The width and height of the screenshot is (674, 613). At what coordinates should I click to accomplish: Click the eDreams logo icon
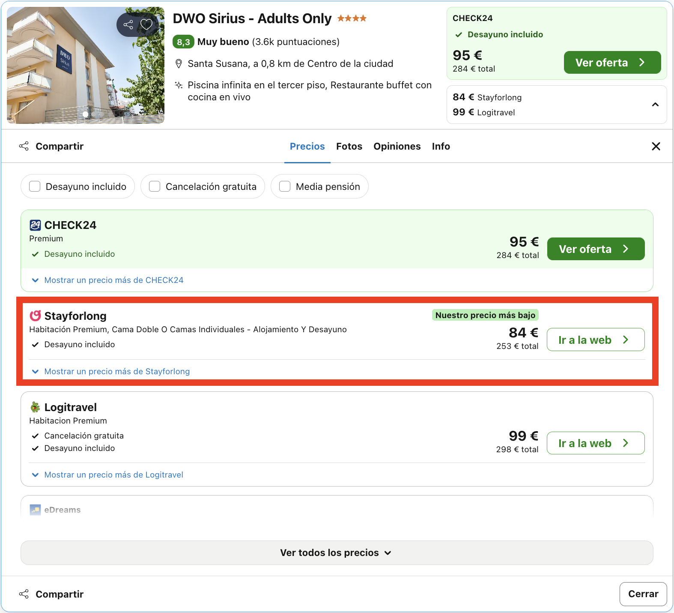click(x=35, y=510)
